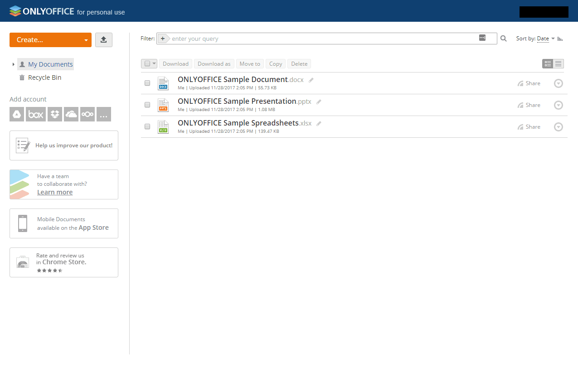578x373 pixels.
Task: Switch to compact list view
Action: [x=559, y=64]
